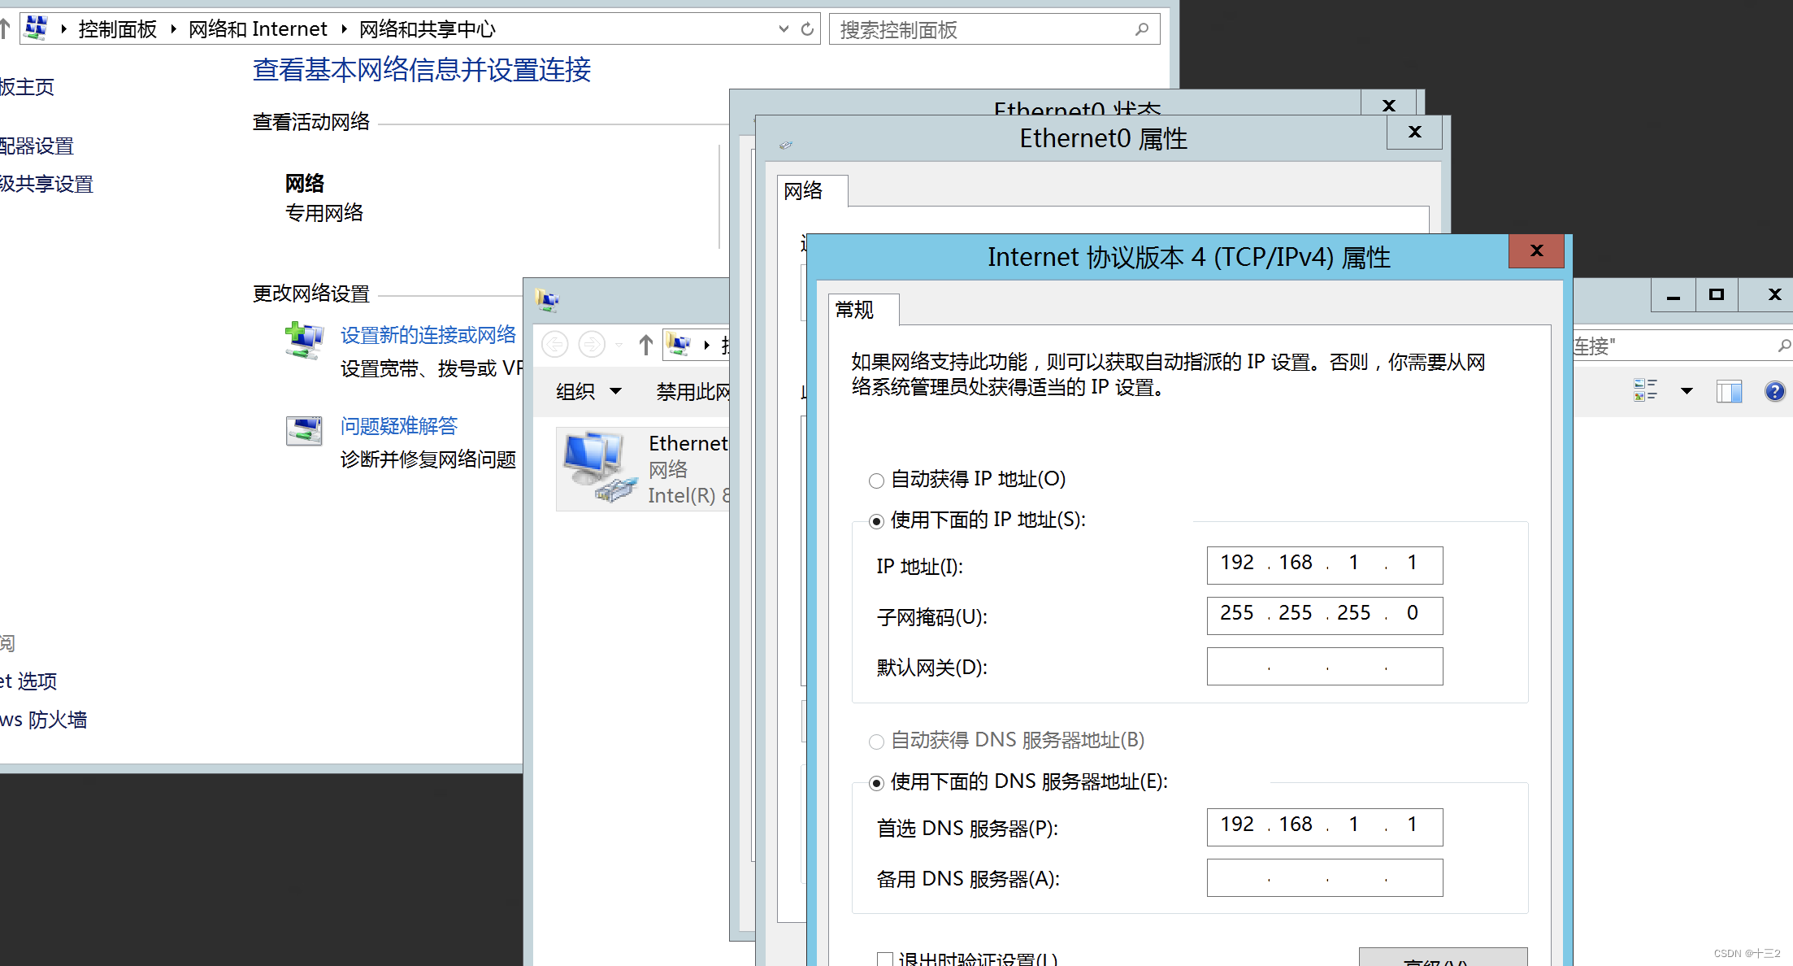Select 自动获得 IP 地址 radio button
The height and width of the screenshot is (966, 1793).
[x=876, y=481]
